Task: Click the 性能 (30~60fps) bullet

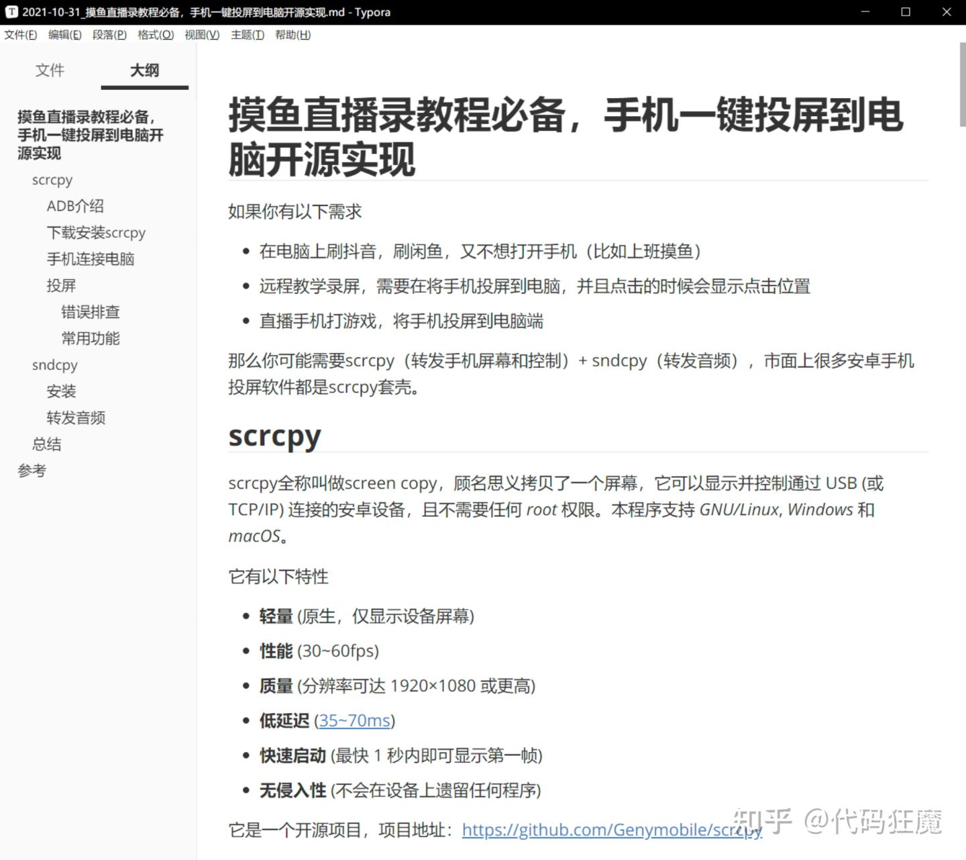Action: point(319,651)
